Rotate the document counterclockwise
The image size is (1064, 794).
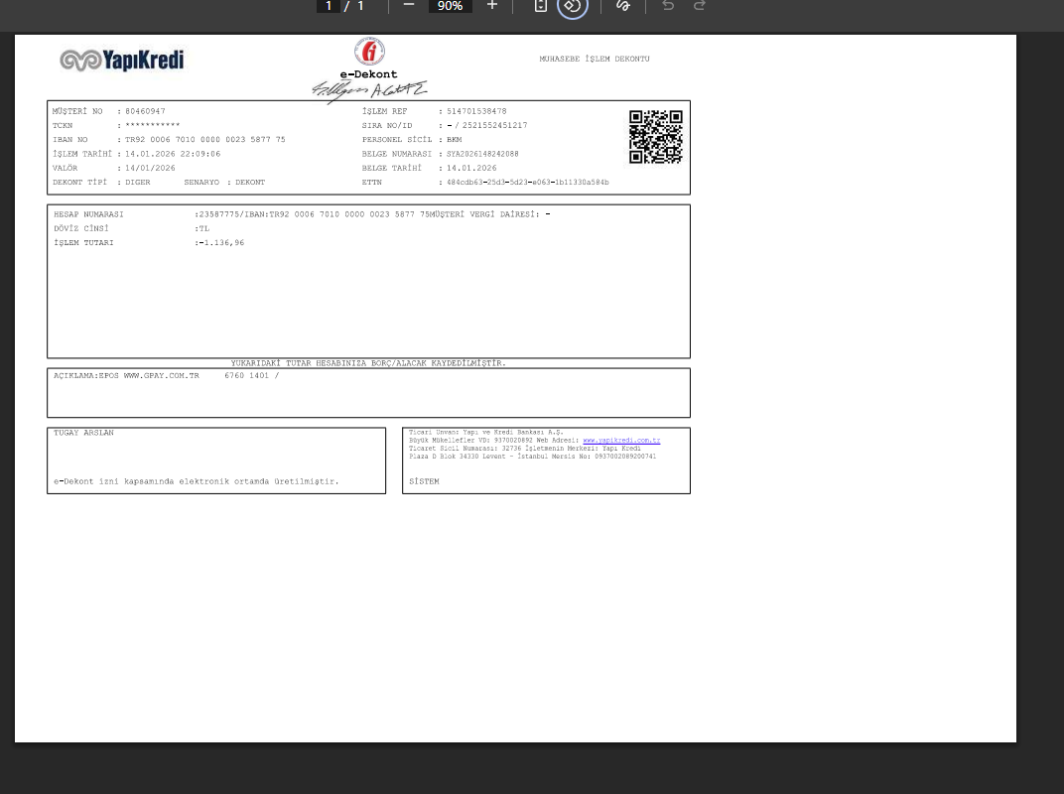(572, 6)
